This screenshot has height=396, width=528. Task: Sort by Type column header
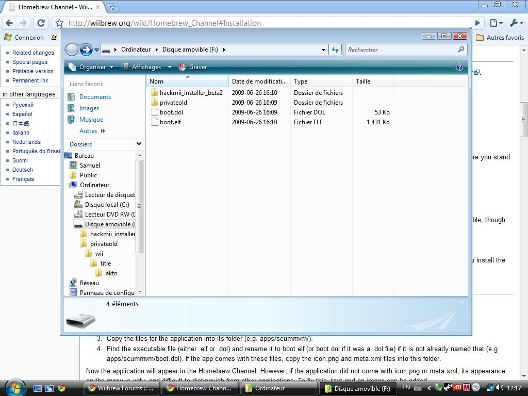click(321, 81)
